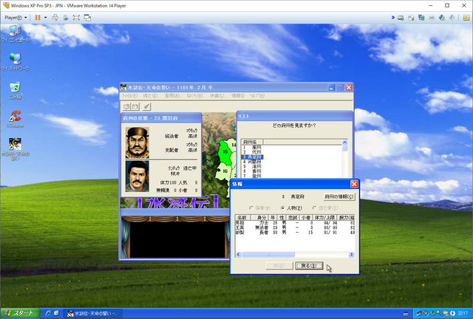Open the 情報(I) menu in the game window
This screenshot has height=319, width=473.
coord(238,95)
